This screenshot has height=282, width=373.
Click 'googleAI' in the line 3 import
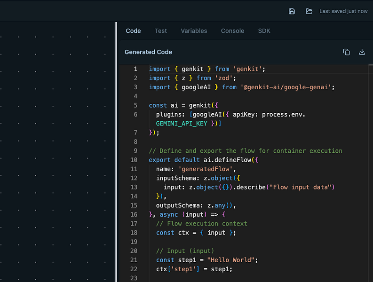[x=196, y=87]
